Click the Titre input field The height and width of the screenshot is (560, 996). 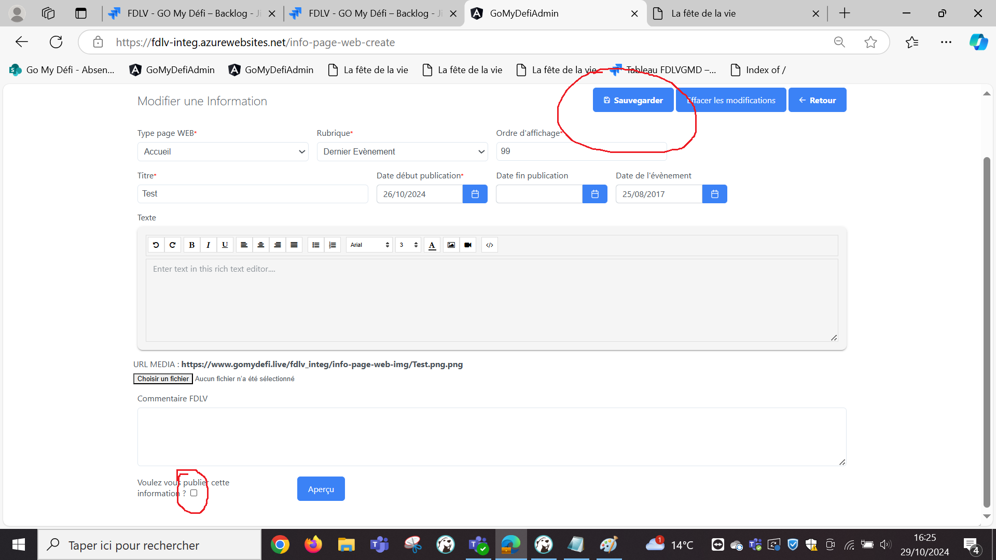tap(253, 194)
